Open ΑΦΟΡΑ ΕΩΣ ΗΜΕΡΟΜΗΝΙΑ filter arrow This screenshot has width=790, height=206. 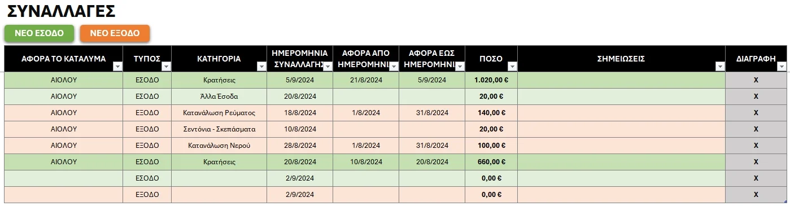(460, 67)
